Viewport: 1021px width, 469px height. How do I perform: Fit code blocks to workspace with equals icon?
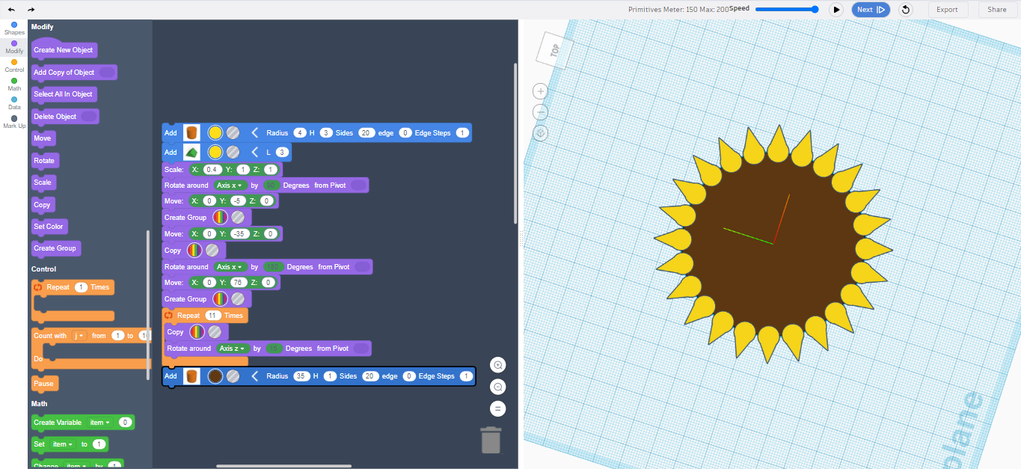[498, 408]
